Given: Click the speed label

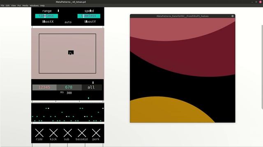Looking at the screenshot, I should click(89, 11).
